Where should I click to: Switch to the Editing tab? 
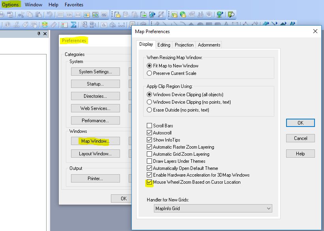(164, 45)
